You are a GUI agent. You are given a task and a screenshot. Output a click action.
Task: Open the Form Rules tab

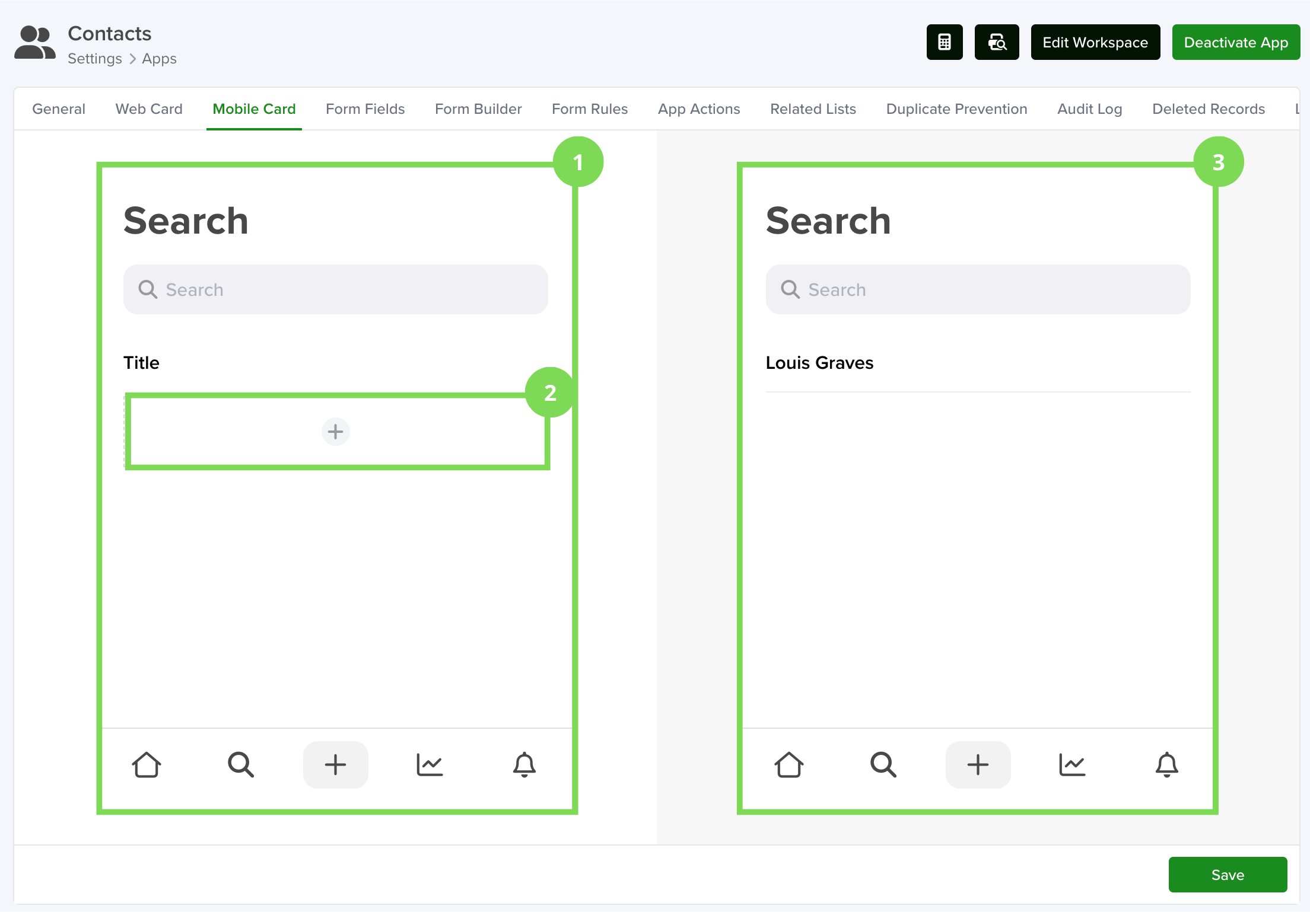[x=590, y=109]
